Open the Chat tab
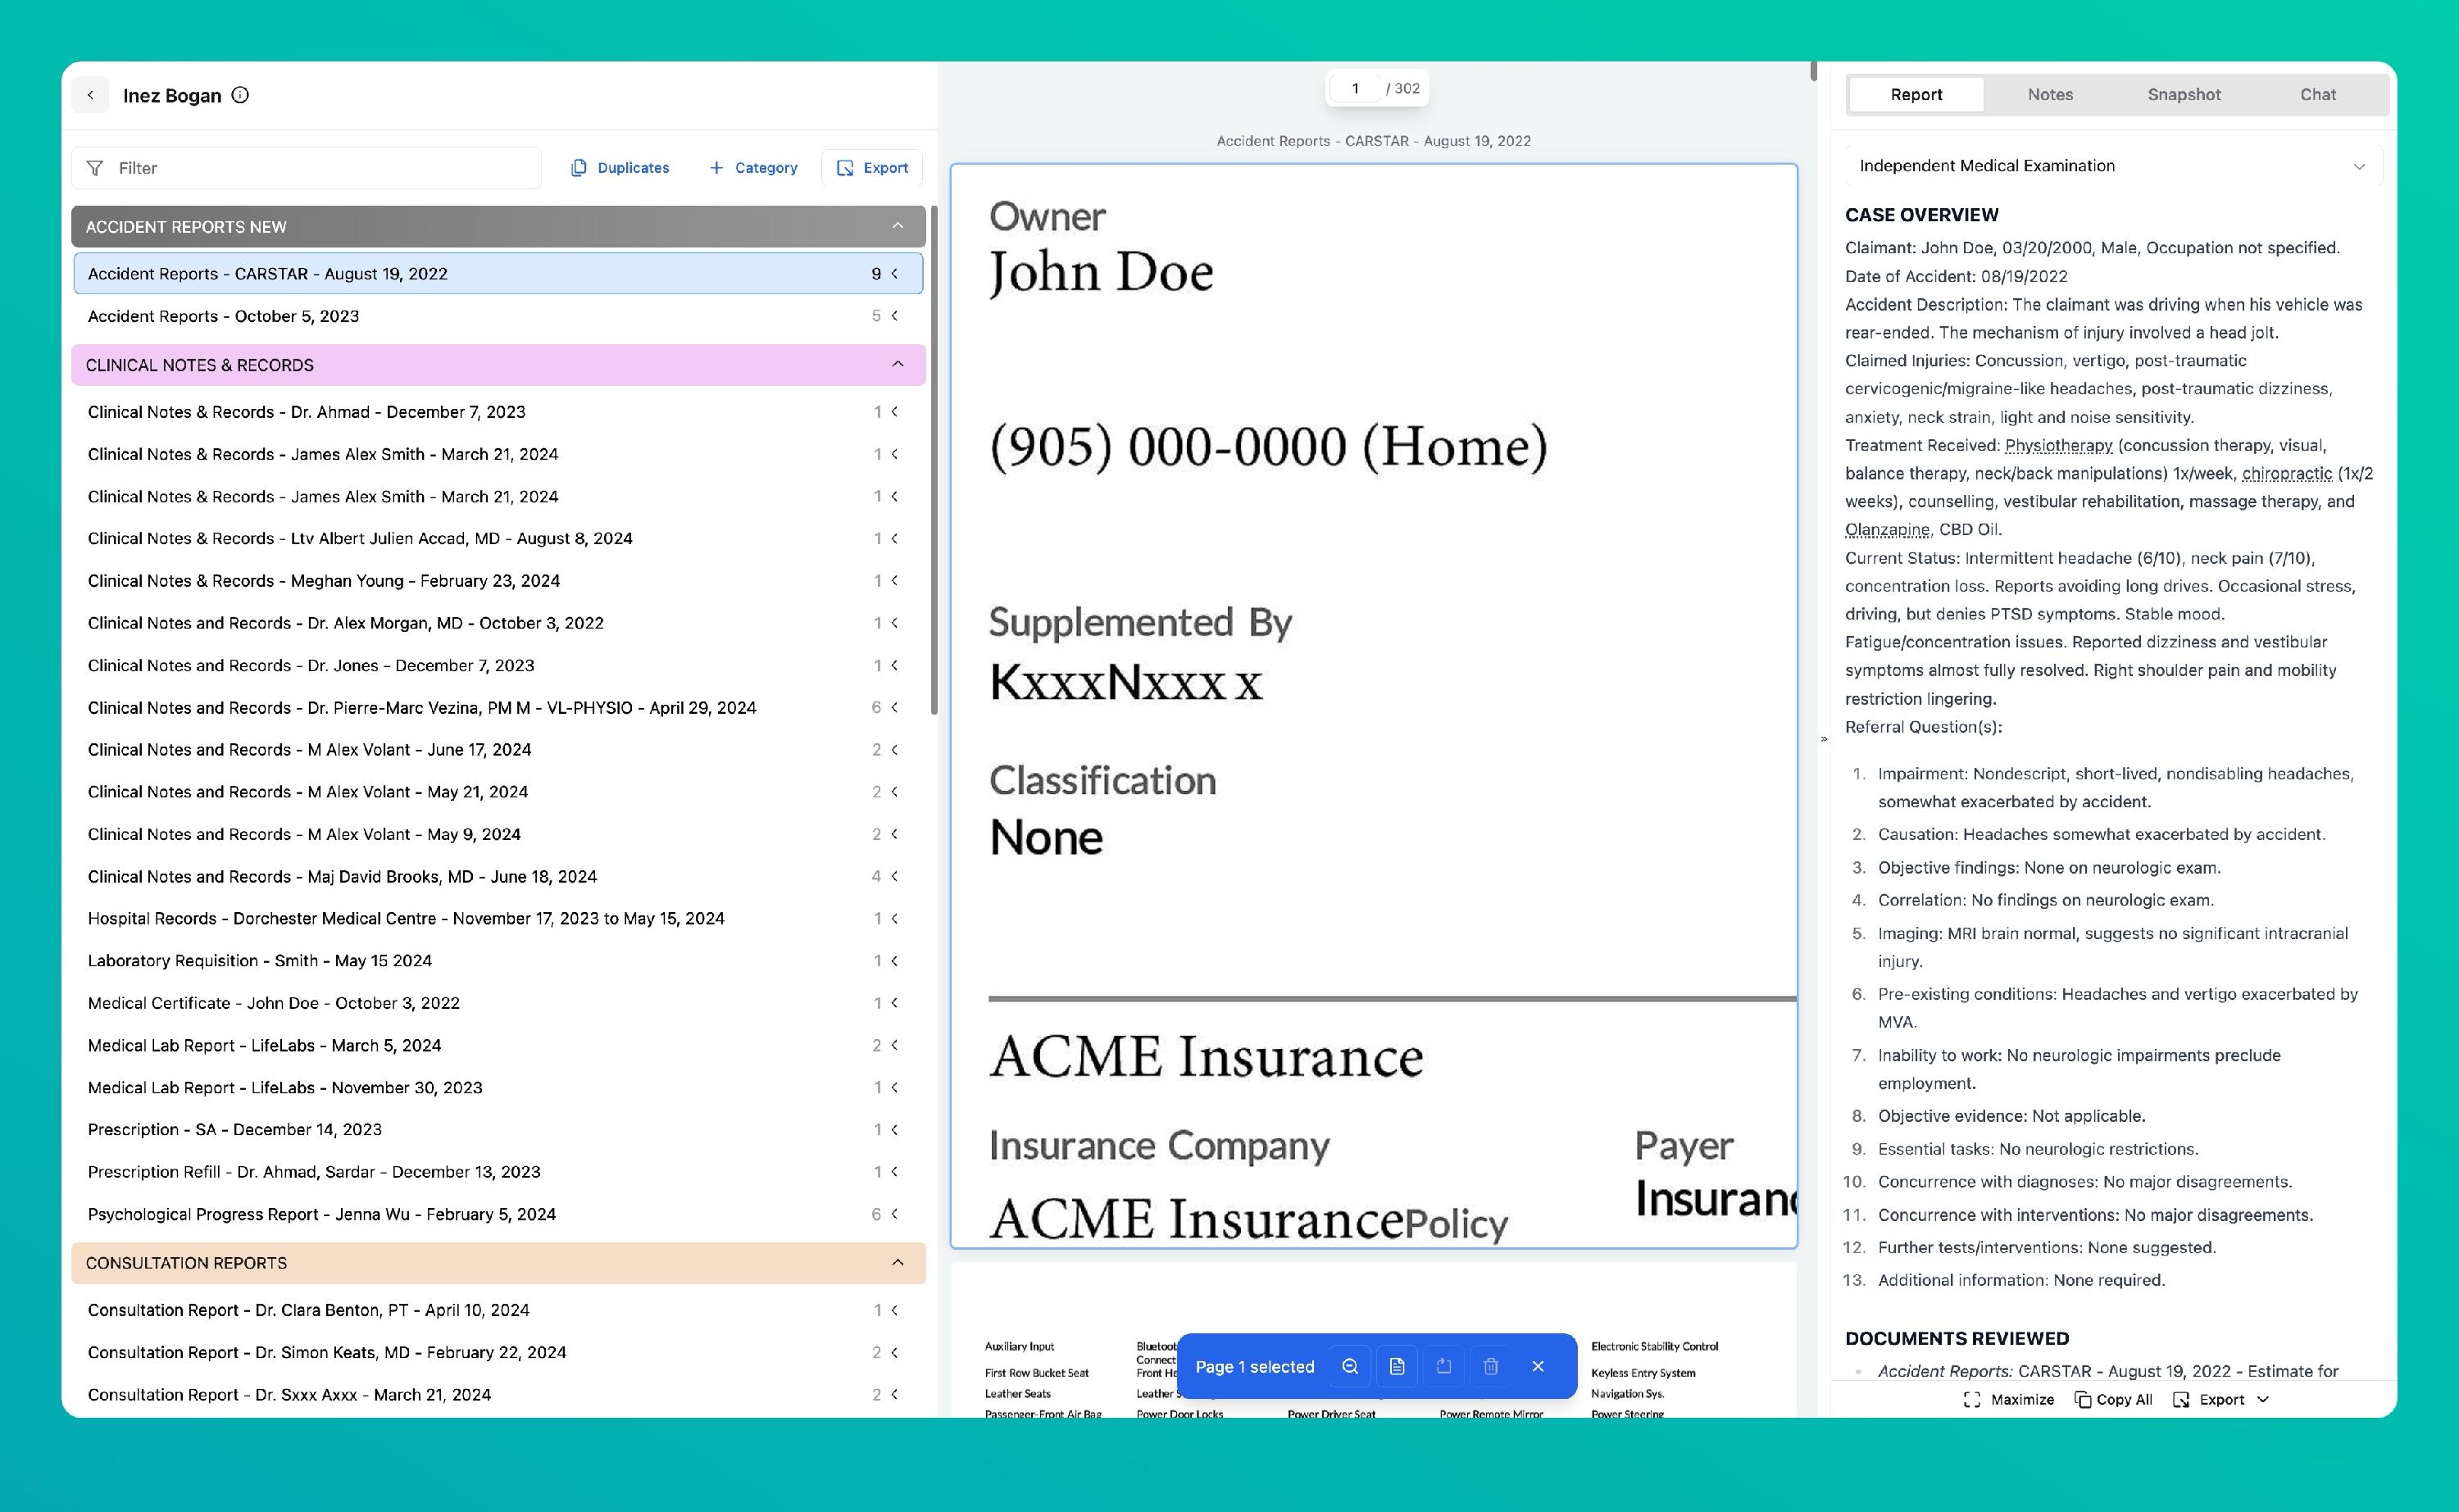Image resolution: width=2459 pixels, height=1512 pixels. [2317, 94]
